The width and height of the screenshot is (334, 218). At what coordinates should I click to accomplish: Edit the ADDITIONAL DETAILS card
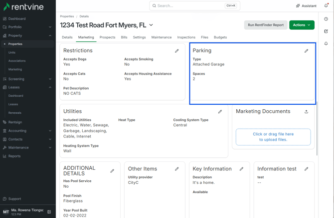[x=112, y=171]
